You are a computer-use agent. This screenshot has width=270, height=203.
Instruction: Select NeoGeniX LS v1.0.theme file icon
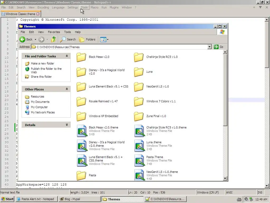click(139, 175)
